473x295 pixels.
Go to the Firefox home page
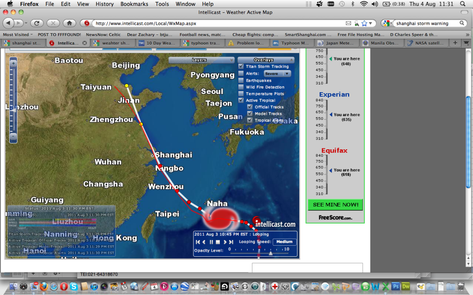point(69,23)
